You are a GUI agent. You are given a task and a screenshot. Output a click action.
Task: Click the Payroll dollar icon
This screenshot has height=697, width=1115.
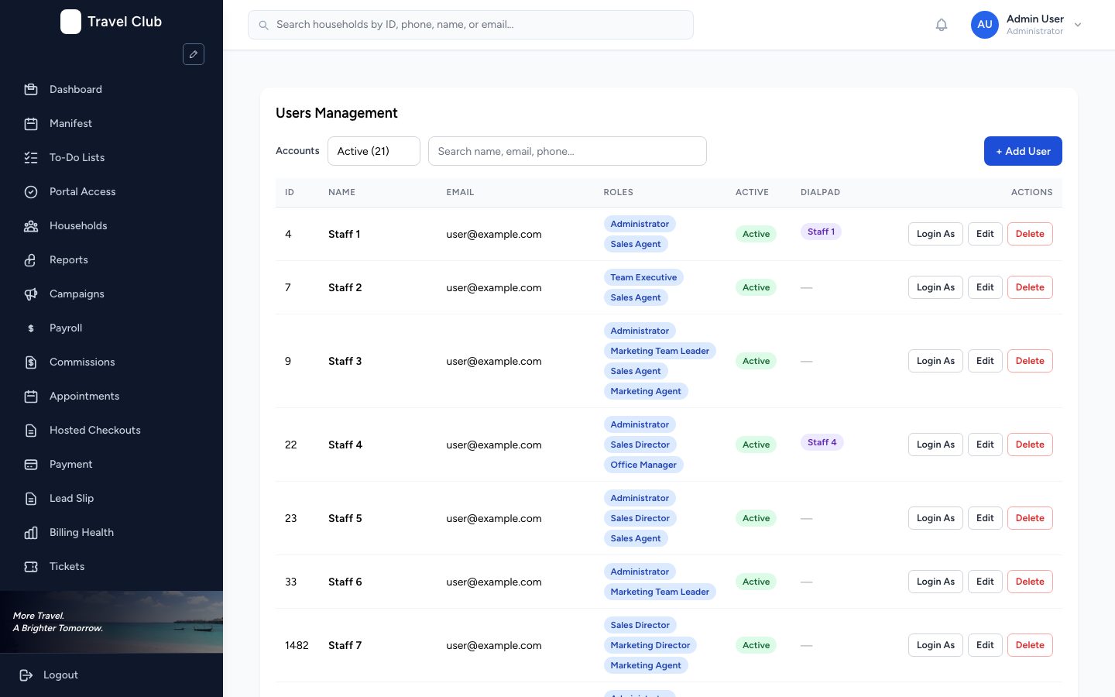[x=31, y=328]
